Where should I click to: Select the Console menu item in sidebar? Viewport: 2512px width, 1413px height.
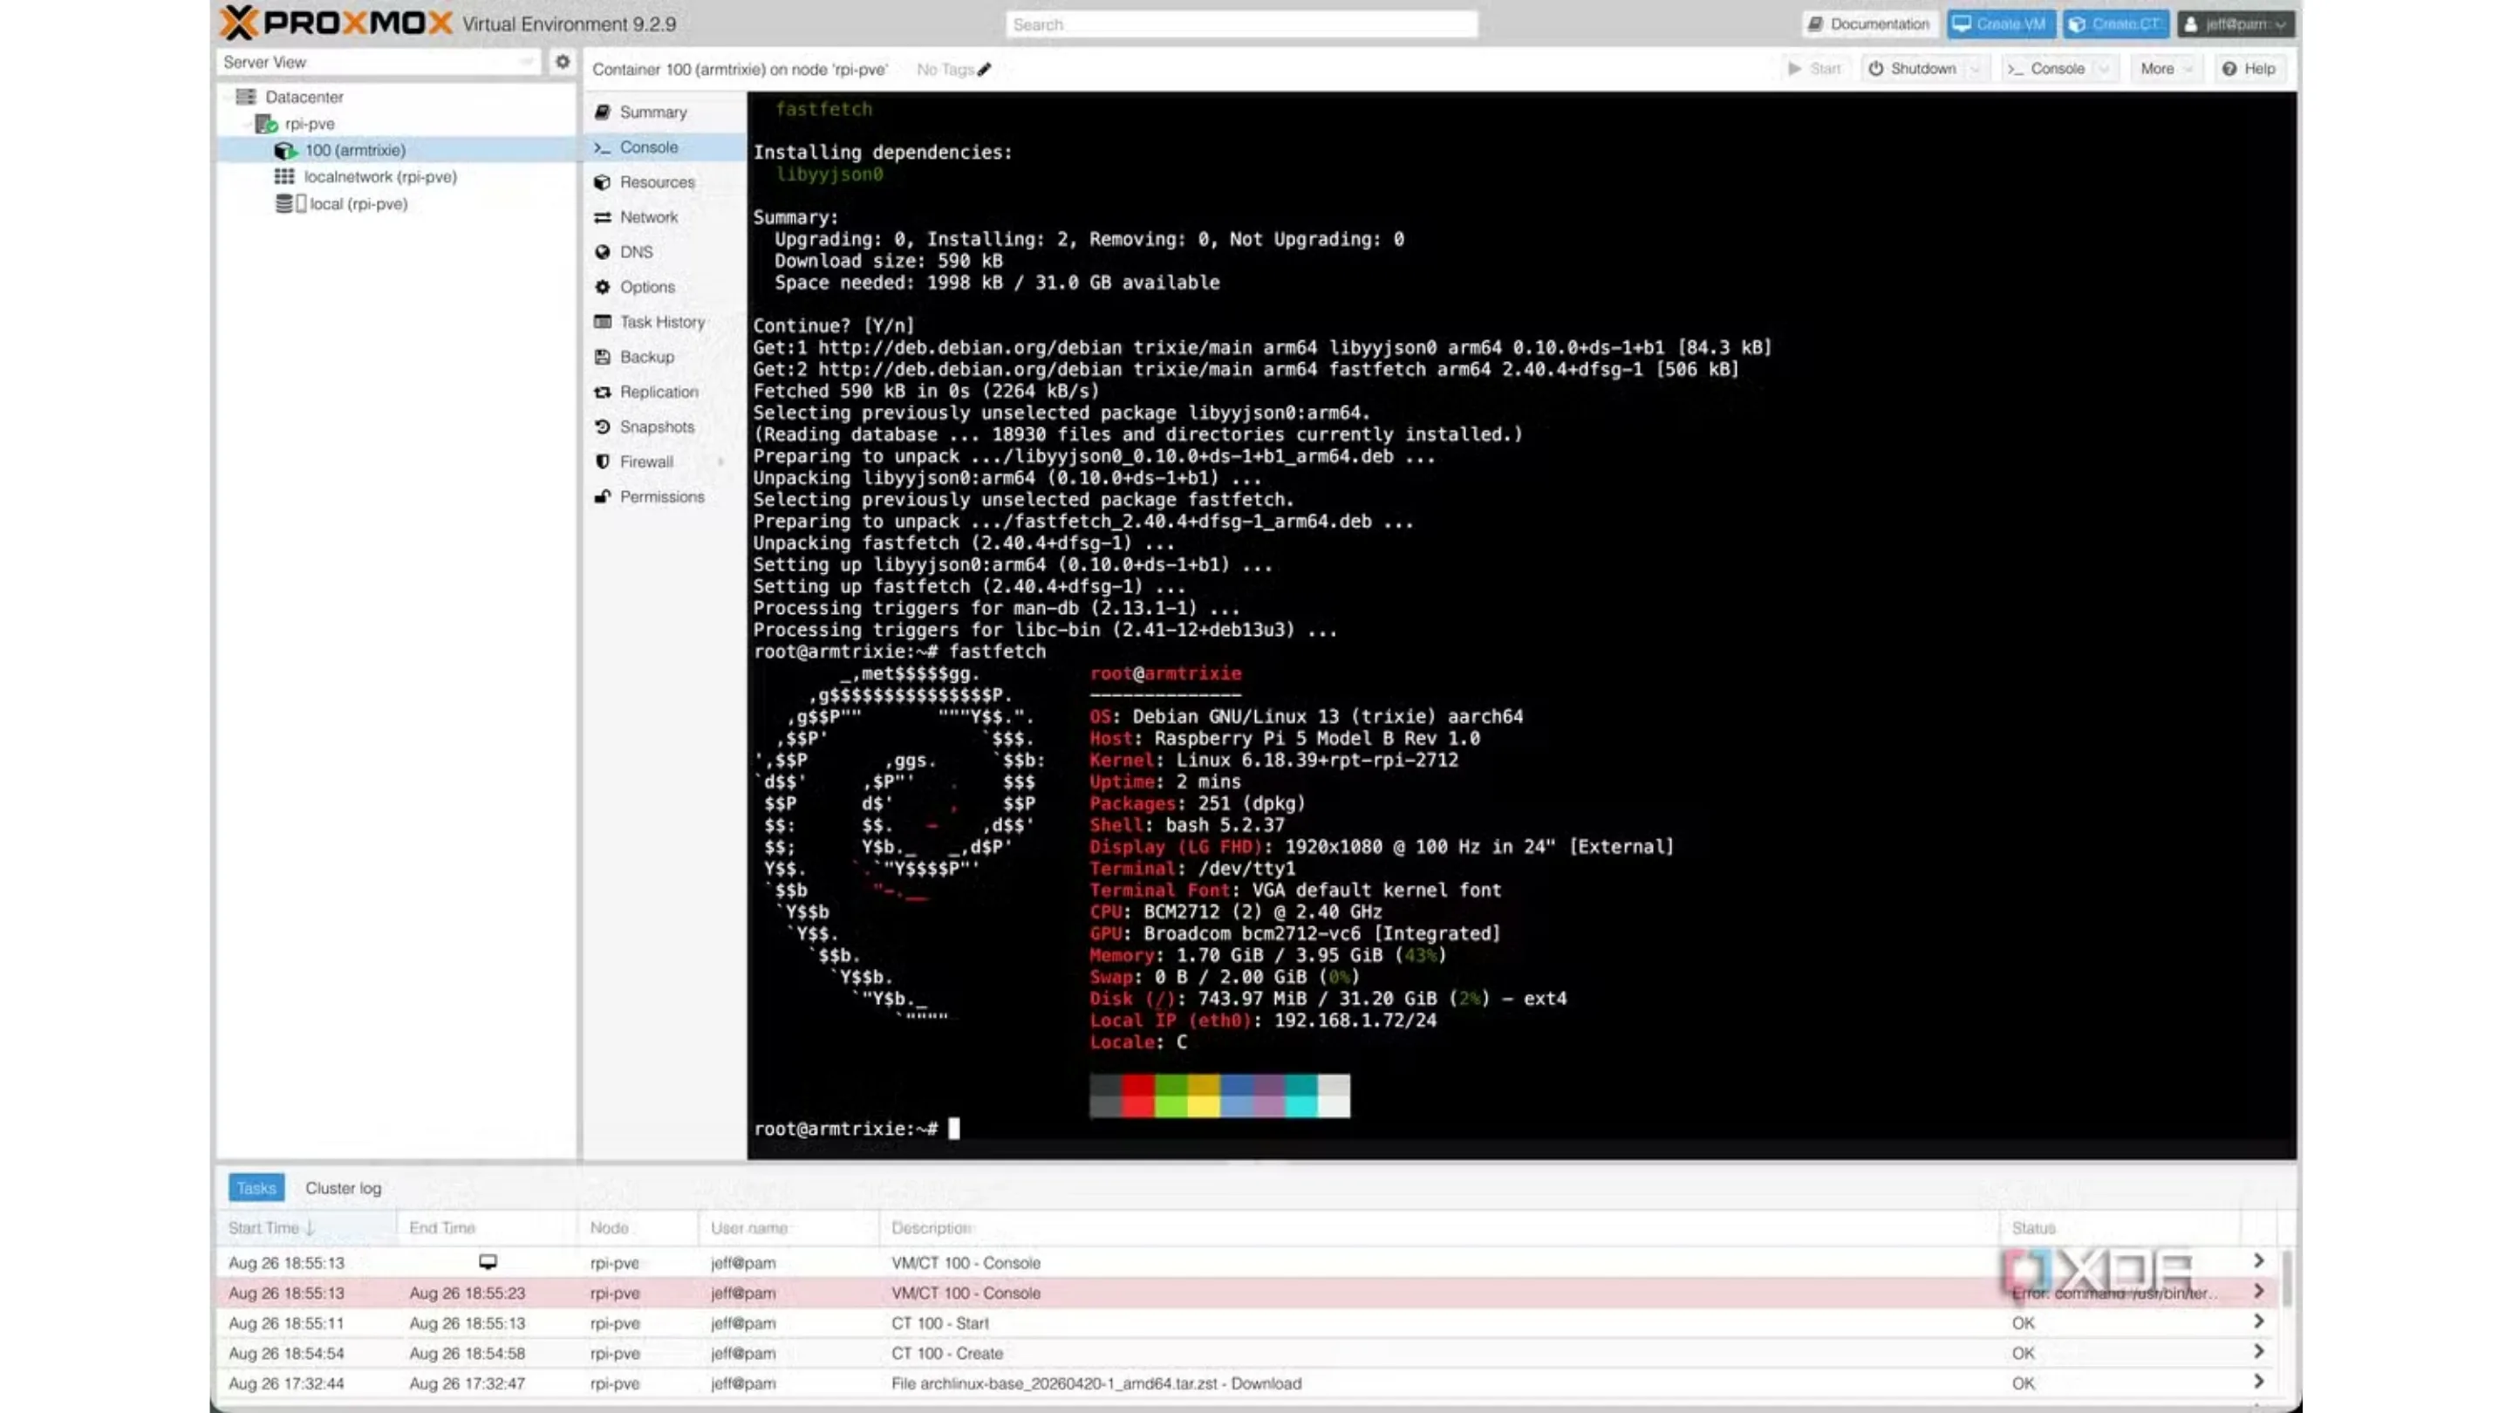pos(665,147)
